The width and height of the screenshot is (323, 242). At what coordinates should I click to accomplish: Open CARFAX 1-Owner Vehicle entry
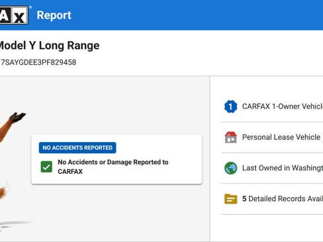(x=272, y=106)
